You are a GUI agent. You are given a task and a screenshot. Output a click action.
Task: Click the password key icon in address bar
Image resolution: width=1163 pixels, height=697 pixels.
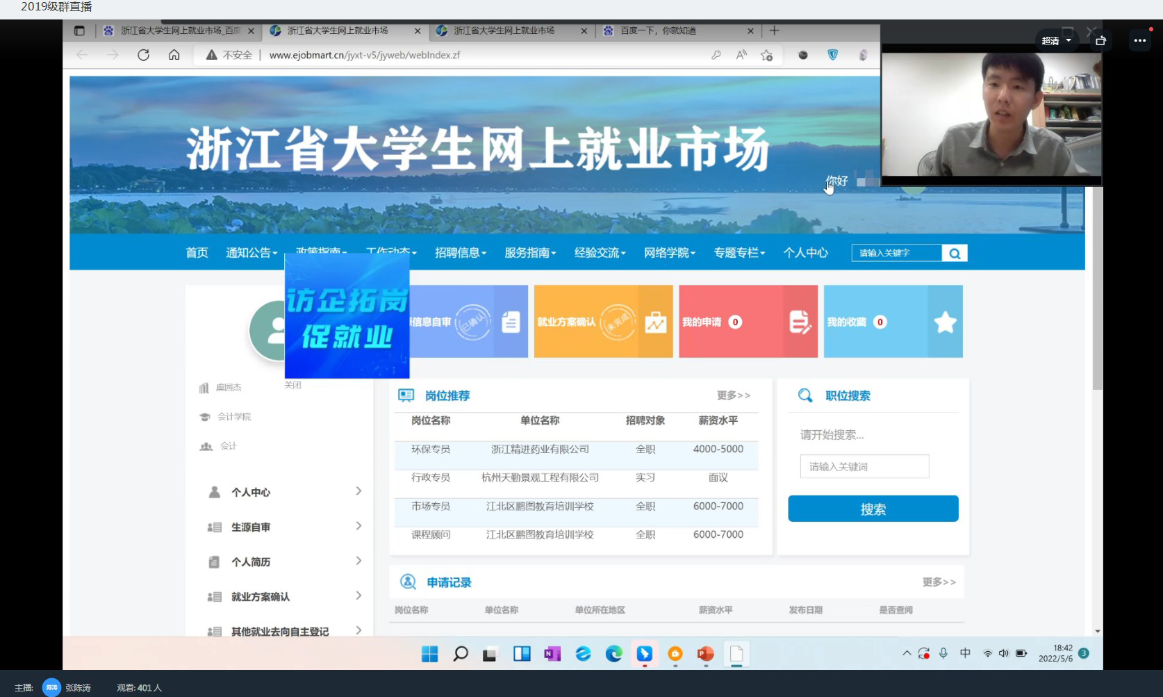(x=716, y=55)
